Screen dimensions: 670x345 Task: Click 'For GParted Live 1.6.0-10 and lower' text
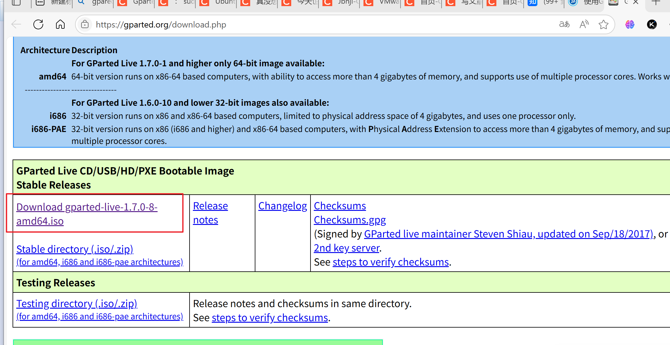click(x=200, y=103)
